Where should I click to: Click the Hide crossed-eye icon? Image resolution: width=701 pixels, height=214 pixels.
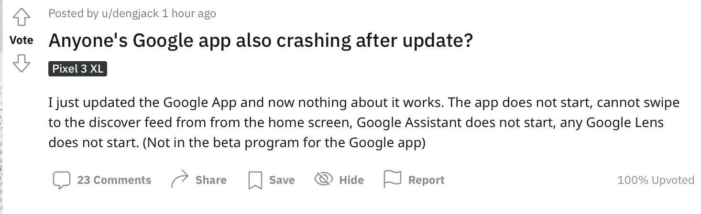[x=323, y=180]
